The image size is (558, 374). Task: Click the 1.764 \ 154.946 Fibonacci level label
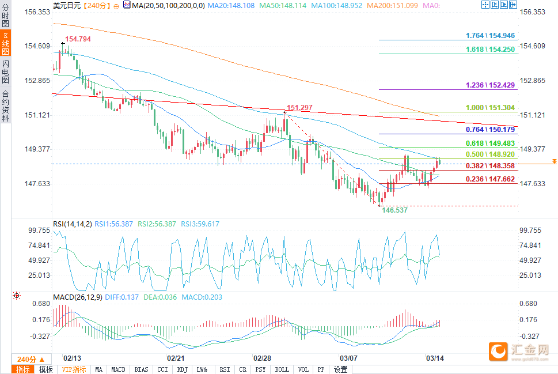pos(491,36)
